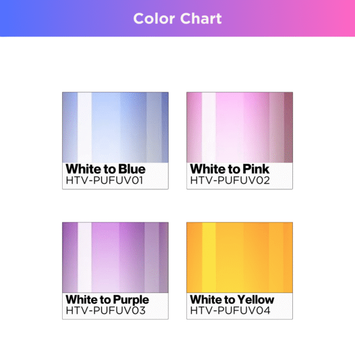355x355 pixels.
Task: Click the white stripe in the purple swatch
Action: [85, 257]
